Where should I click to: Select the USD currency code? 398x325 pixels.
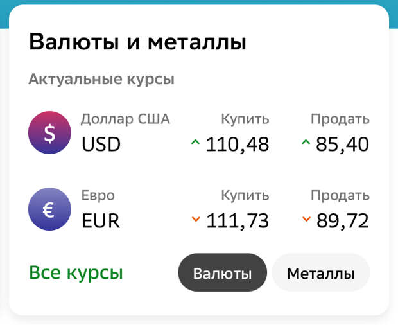(x=101, y=145)
